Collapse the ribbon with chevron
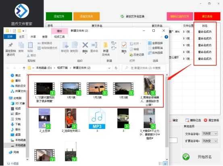223x166 pixels. point(161,37)
